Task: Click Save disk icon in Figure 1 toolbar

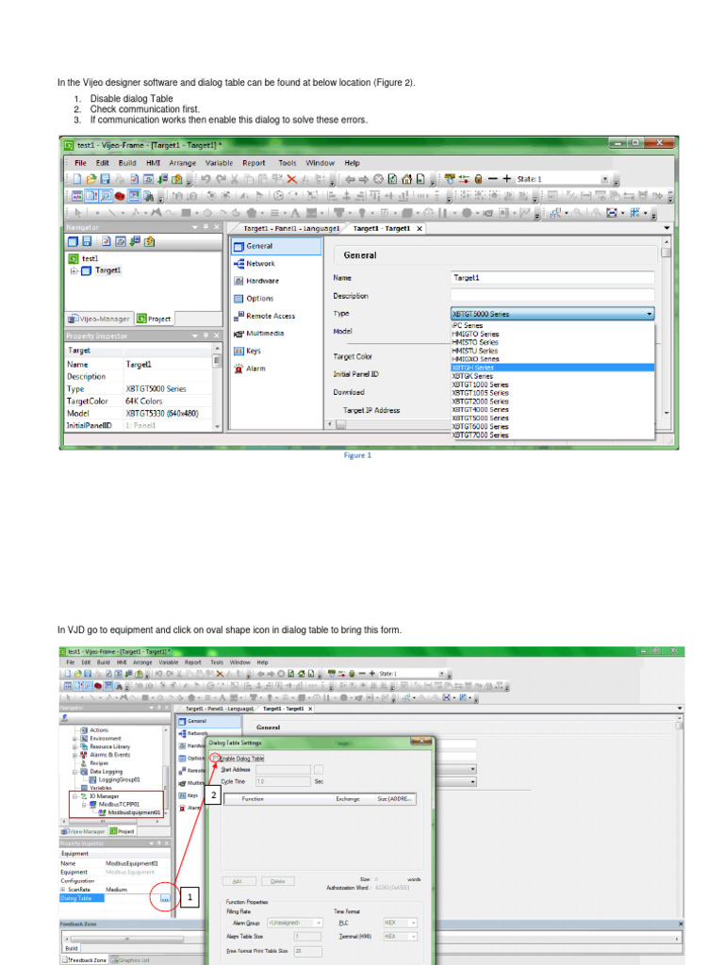Action: point(105,179)
